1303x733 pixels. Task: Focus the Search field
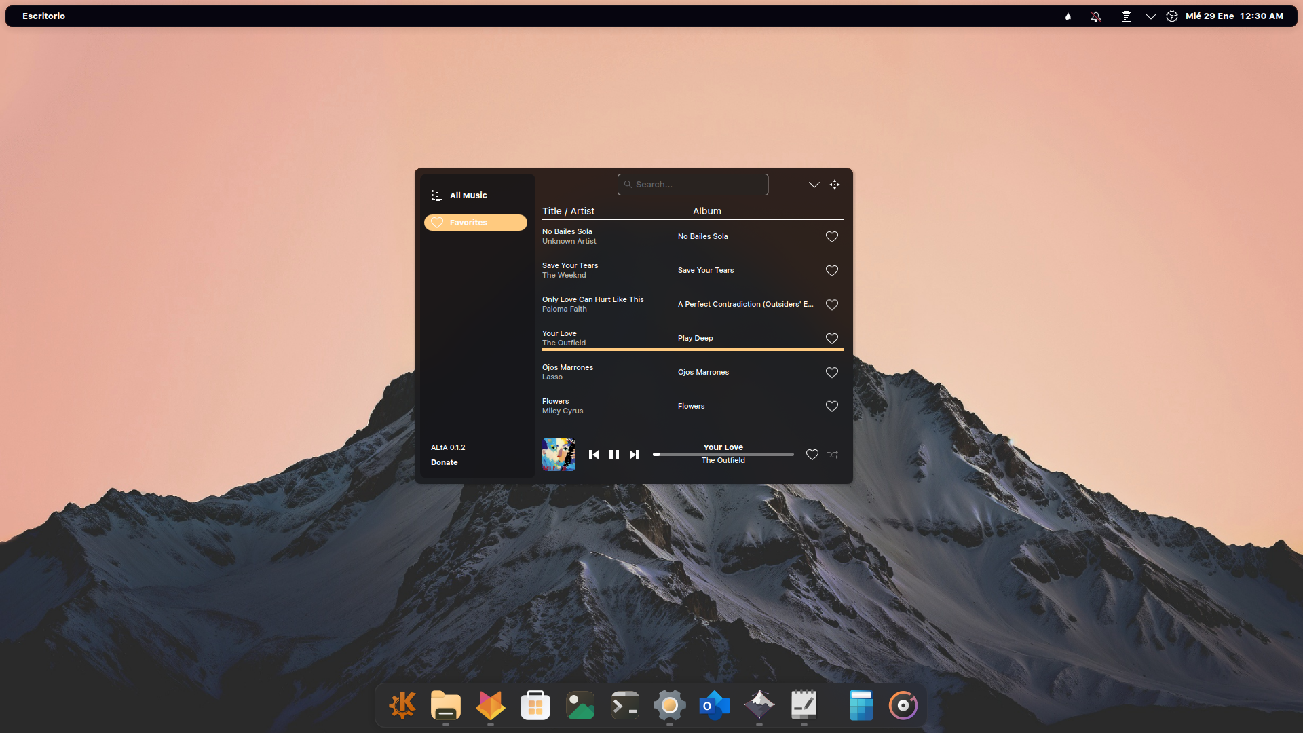pos(693,185)
